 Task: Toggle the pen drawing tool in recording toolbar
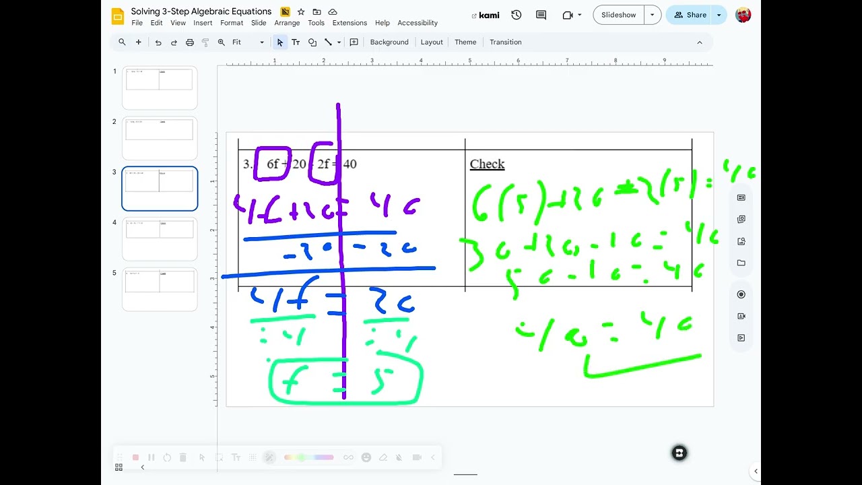click(x=269, y=457)
